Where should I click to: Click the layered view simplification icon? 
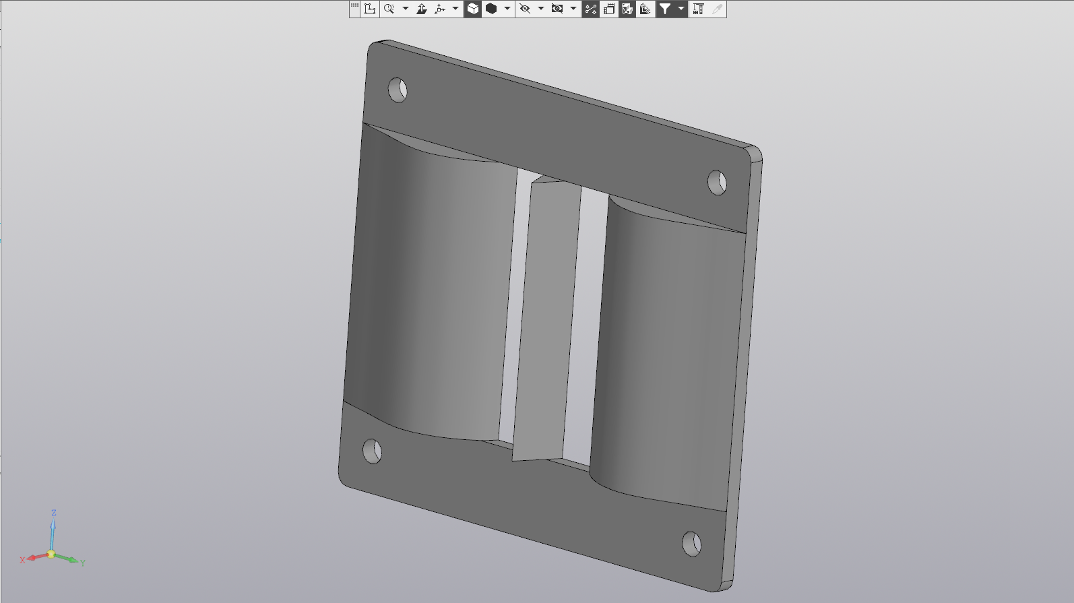(x=645, y=9)
